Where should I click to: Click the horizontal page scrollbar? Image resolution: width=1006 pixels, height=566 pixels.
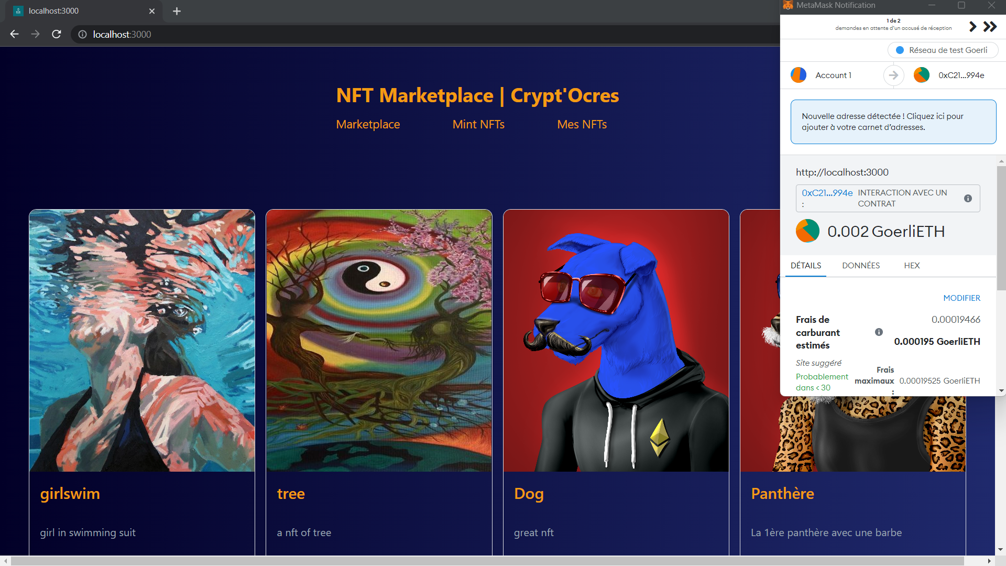tap(487, 561)
